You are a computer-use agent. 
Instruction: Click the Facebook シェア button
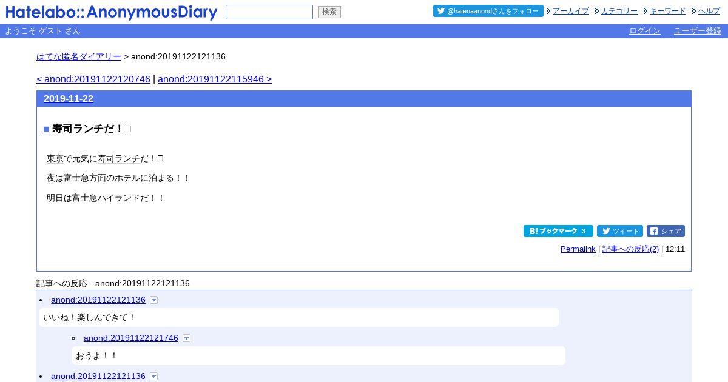pos(666,231)
